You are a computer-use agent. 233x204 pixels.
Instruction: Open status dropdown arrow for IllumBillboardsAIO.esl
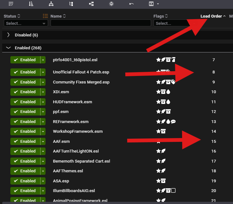tap(43, 191)
